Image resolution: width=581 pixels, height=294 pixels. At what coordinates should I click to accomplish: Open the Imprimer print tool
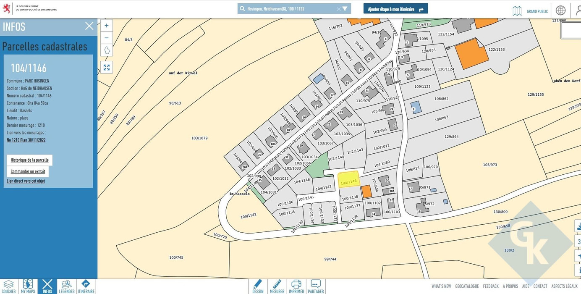(296, 286)
